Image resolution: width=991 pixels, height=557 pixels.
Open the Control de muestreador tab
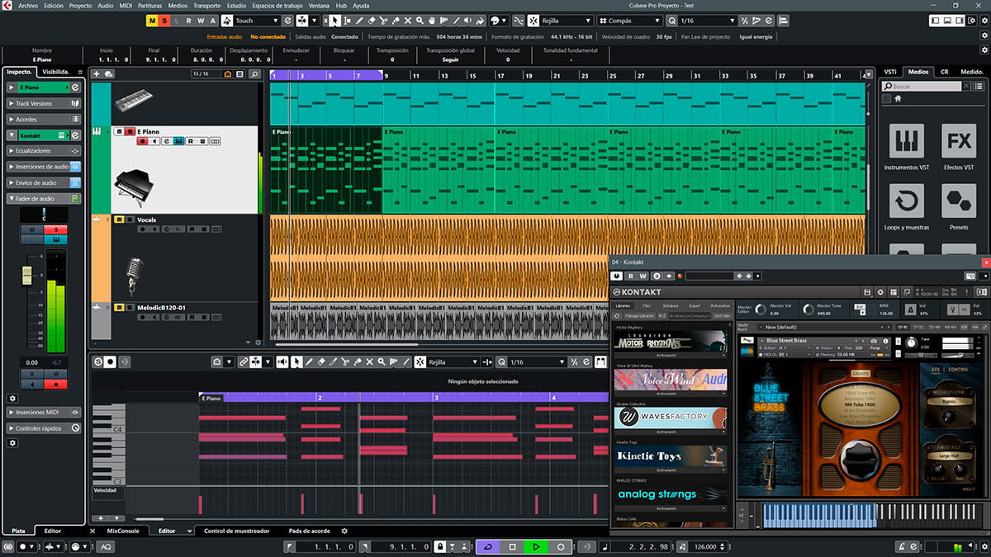point(235,531)
